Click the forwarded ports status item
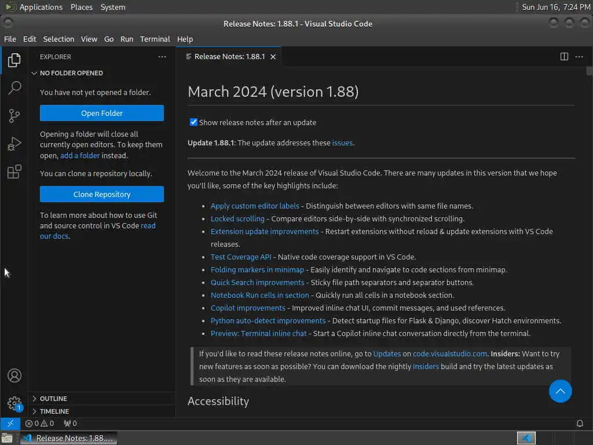Image resolution: width=593 pixels, height=445 pixels. (70, 424)
